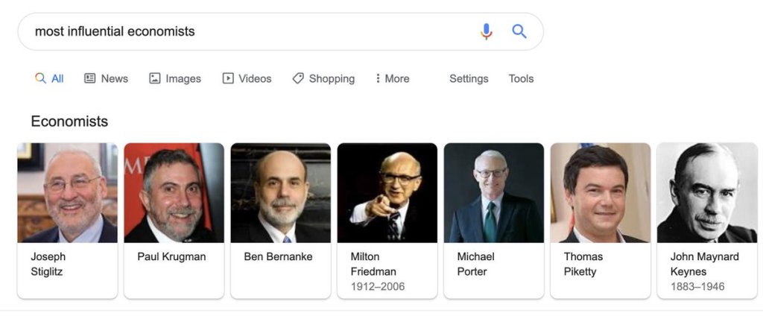The width and height of the screenshot is (763, 316).
Task: Open the News results tab
Action: tap(106, 78)
